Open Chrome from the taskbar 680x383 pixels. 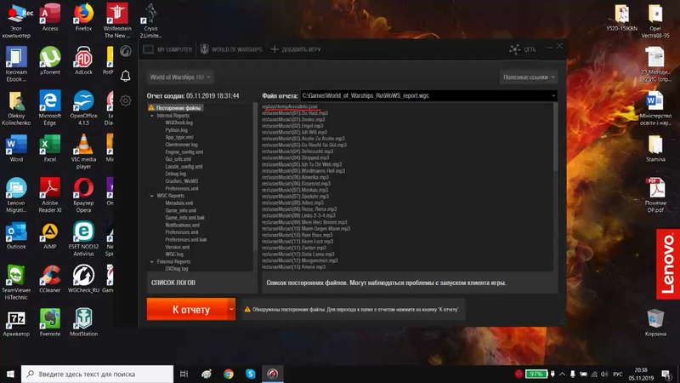tap(228, 374)
